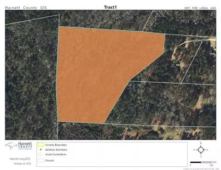Click the Toodle Dr road label
This screenshot has width=221, height=170.
coord(200,40)
